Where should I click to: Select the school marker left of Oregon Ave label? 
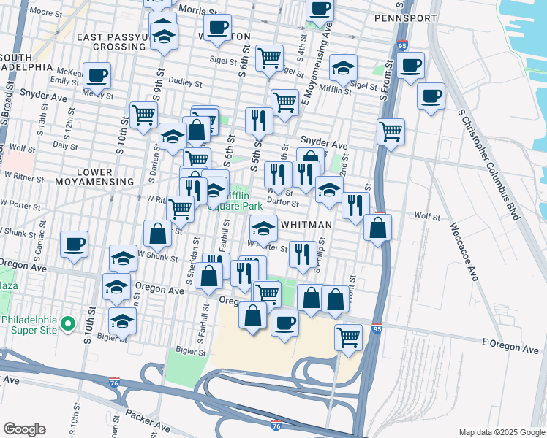point(116,290)
